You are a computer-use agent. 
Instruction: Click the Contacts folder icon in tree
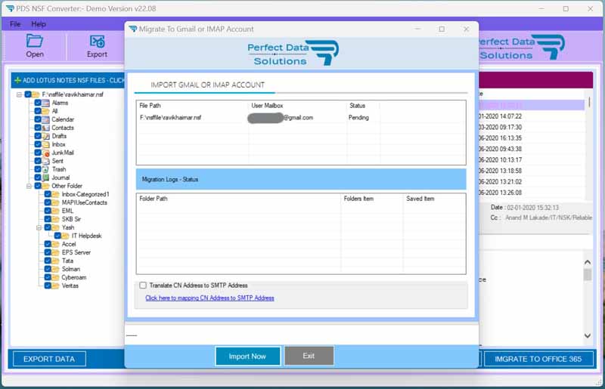46,128
